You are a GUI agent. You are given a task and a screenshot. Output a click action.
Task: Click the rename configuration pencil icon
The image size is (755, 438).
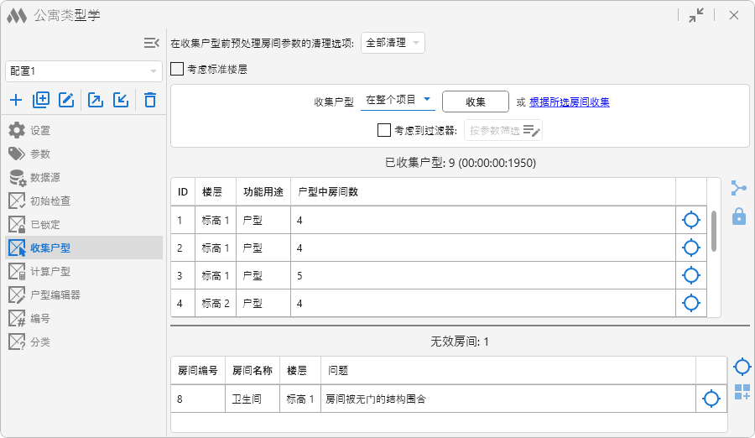tap(67, 101)
